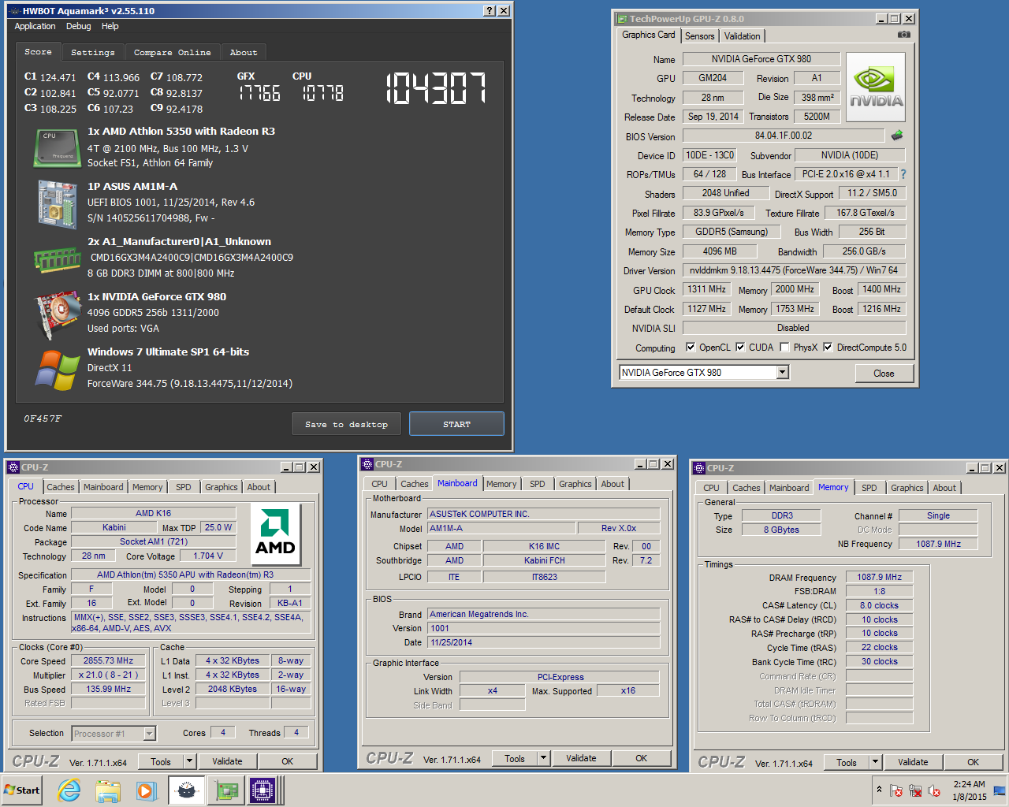
Task: Open Tools dropdown arrow in CPU-Z Mainboard window
Action: (543, 758)
